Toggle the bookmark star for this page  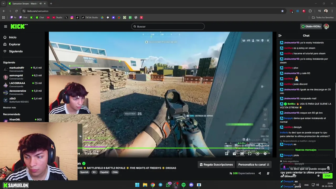(x=282, y=11)
